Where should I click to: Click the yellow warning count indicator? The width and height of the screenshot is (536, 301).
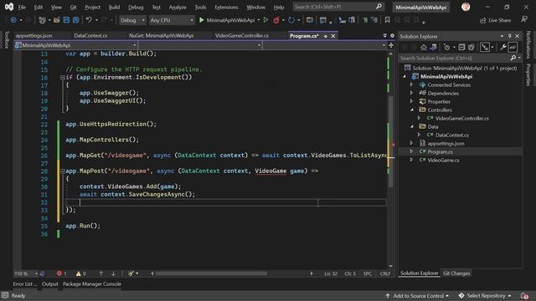pyautogui.click(x=81, y=273)
